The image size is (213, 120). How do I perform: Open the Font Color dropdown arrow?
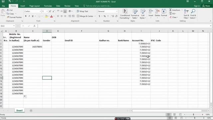click(x=54, y=16)
